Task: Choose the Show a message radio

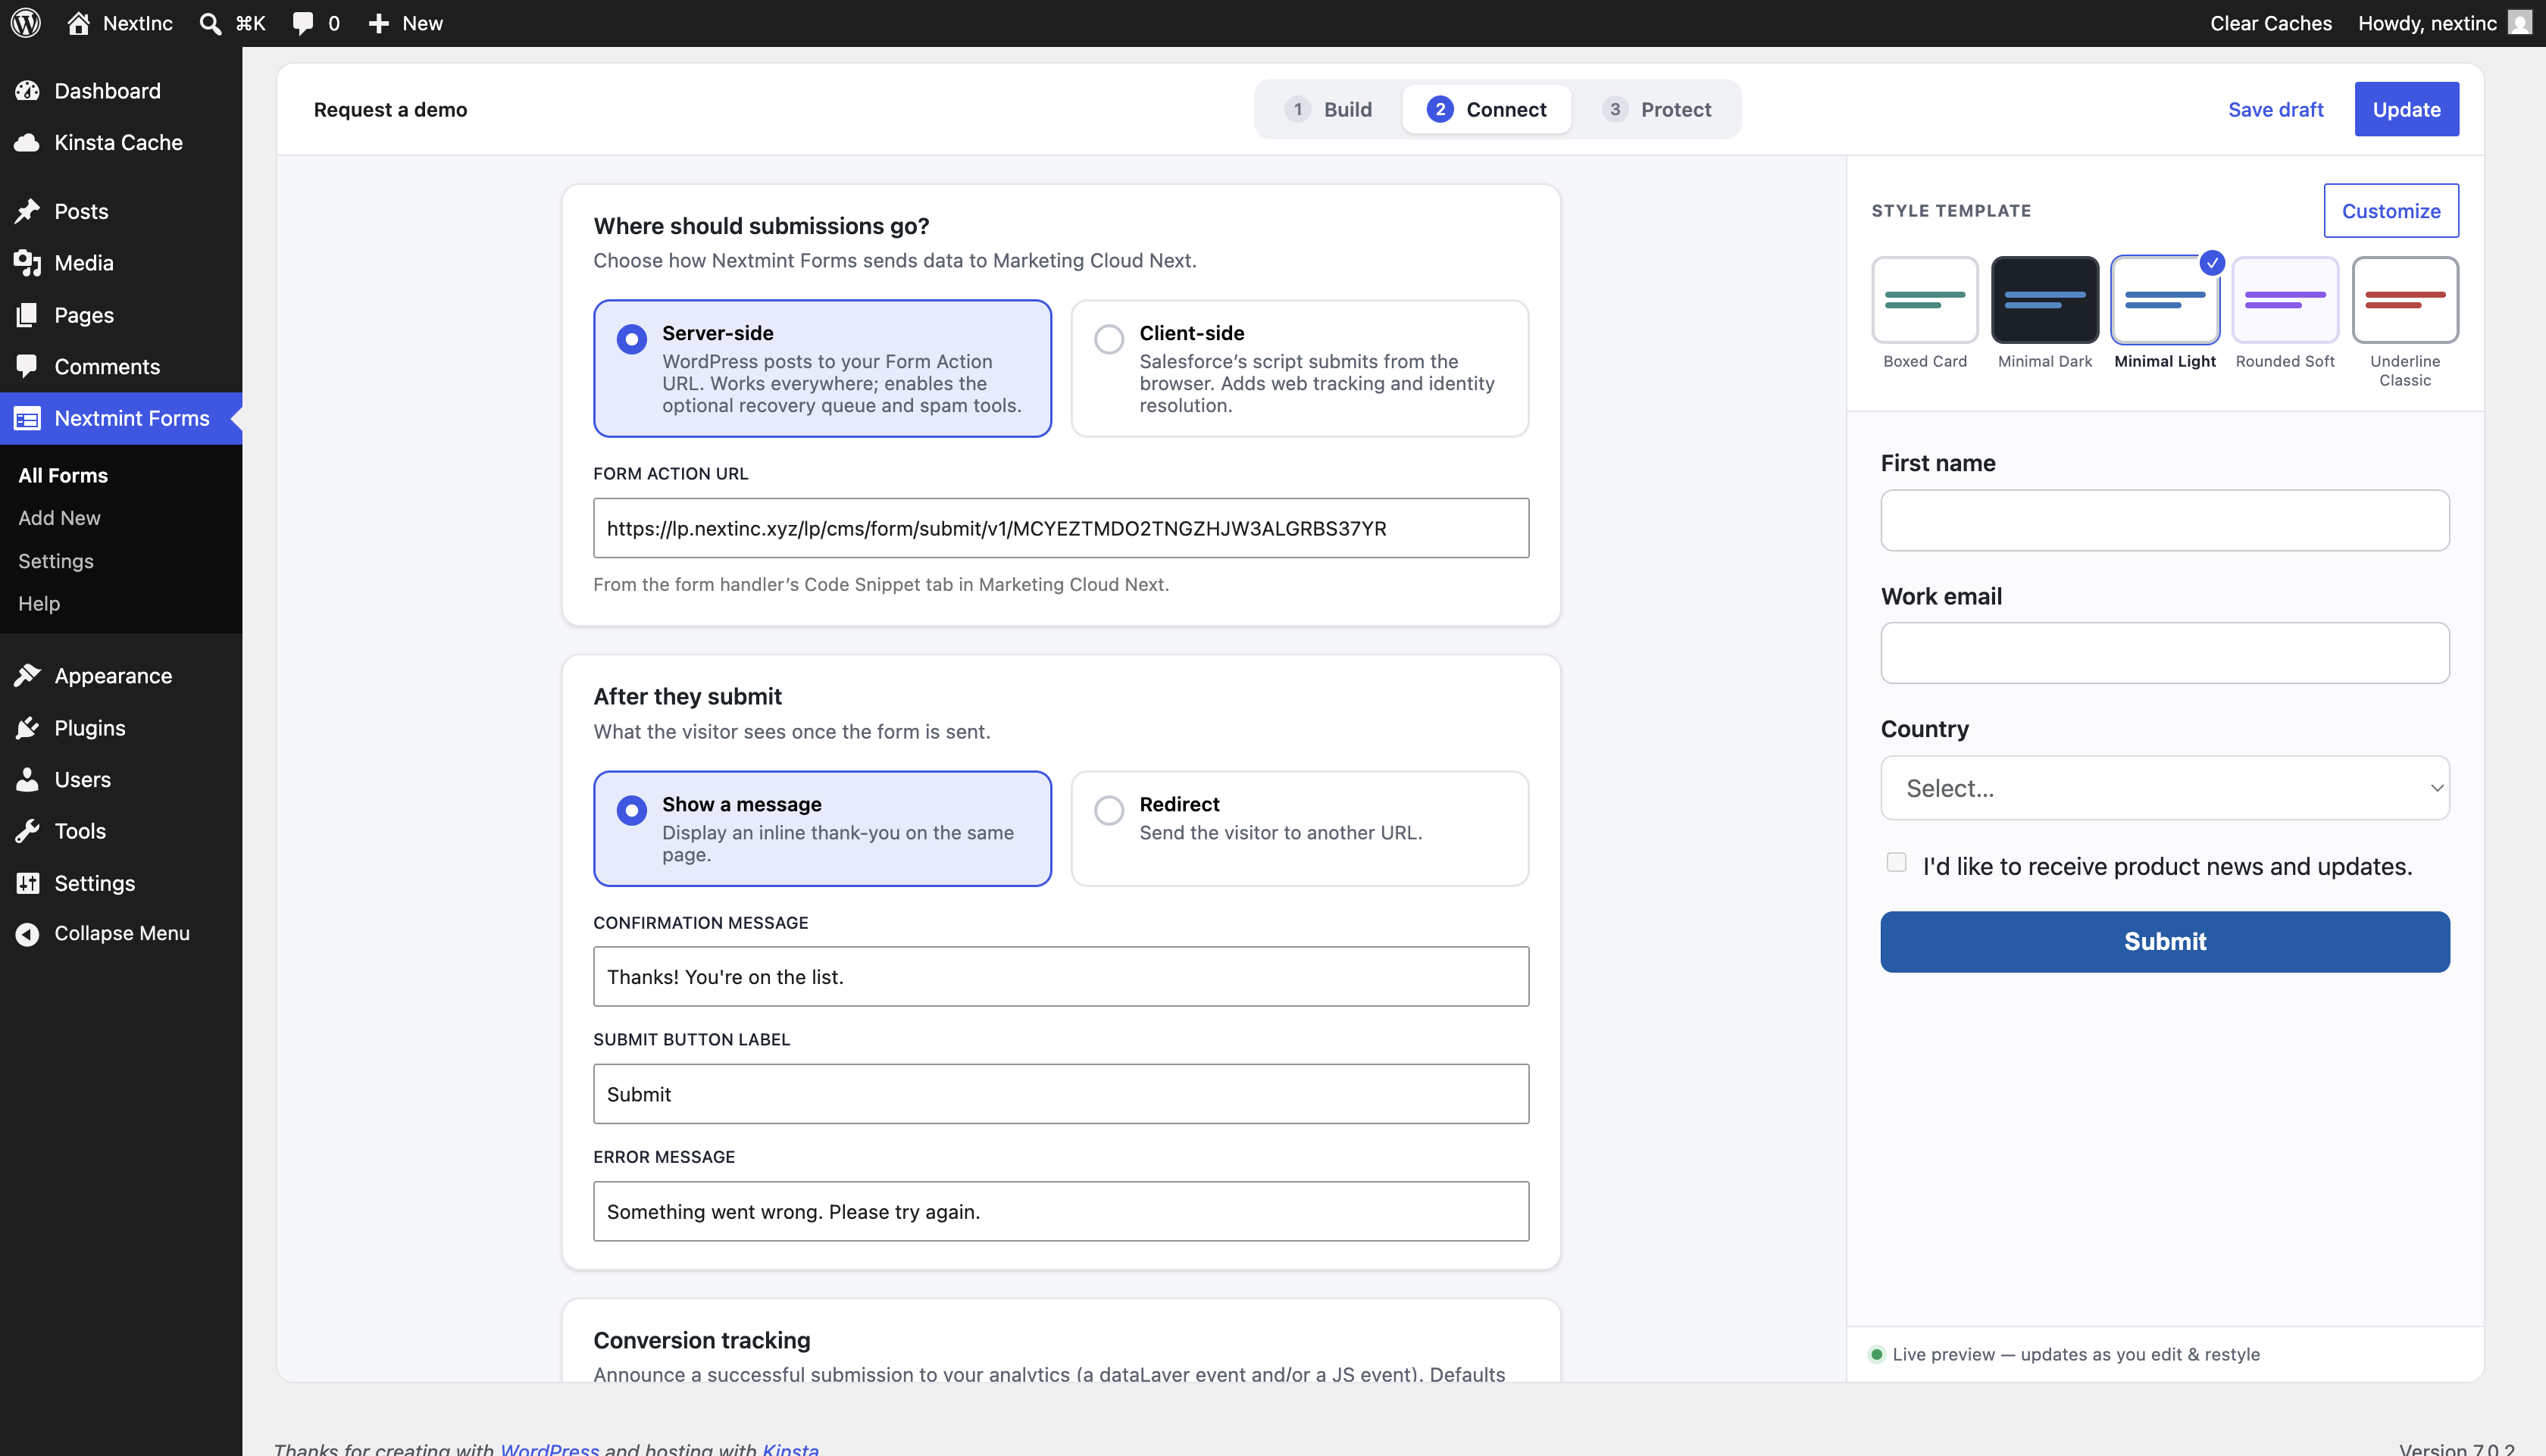Action: click(x=631, y=810)
